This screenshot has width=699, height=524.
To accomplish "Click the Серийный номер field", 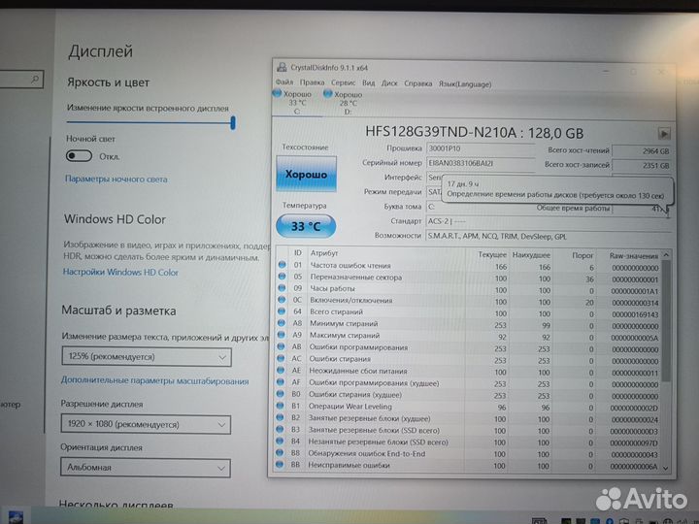I will [481, 163].
